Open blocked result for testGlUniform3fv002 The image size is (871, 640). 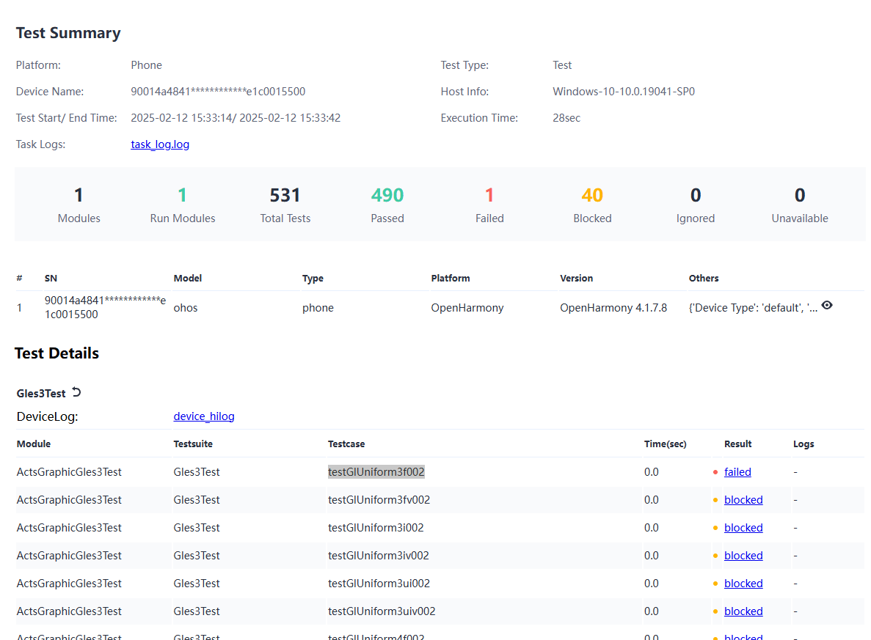click(x=743, y=499)
